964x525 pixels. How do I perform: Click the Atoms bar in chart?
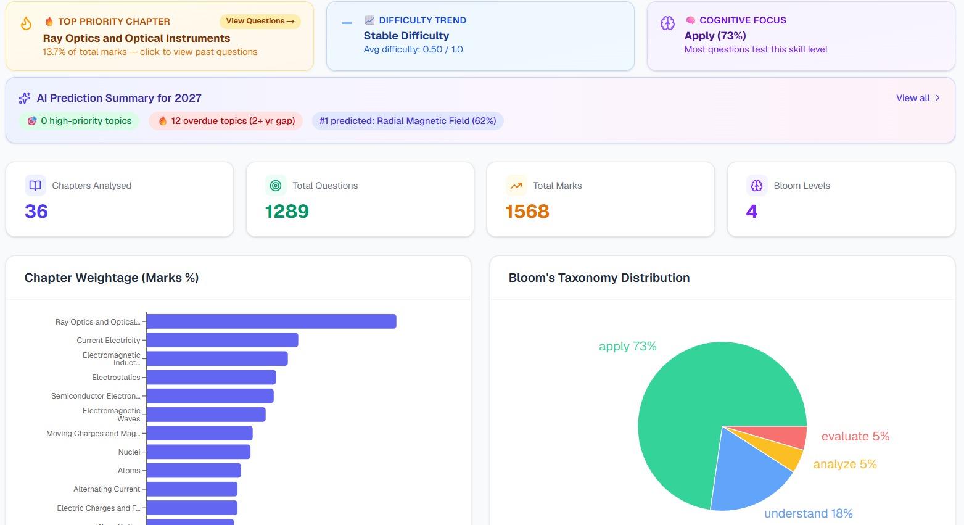pyautogui.click(x=194, y=470)
